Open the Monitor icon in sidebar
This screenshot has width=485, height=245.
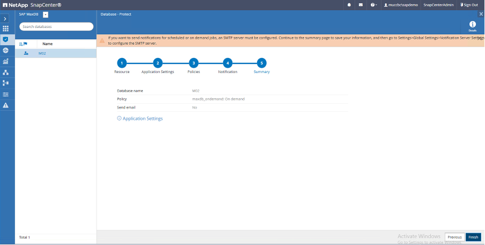(5, 51)
